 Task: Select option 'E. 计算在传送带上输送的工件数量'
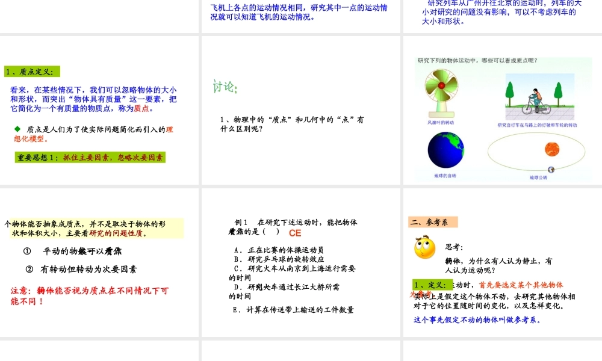(293, 310)
